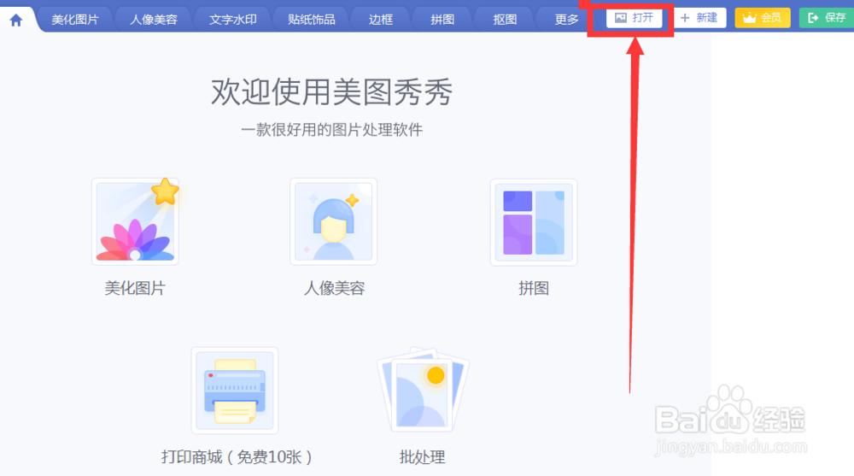Save the image with 保存
The image size is (854, 476).
tap(827, 18)
